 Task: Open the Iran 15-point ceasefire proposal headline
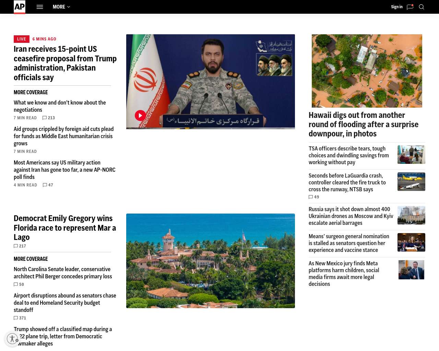65,63
